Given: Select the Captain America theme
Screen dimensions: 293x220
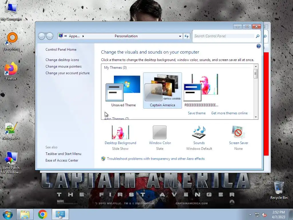Looking at the screenshot, I should tap(163, 91).
